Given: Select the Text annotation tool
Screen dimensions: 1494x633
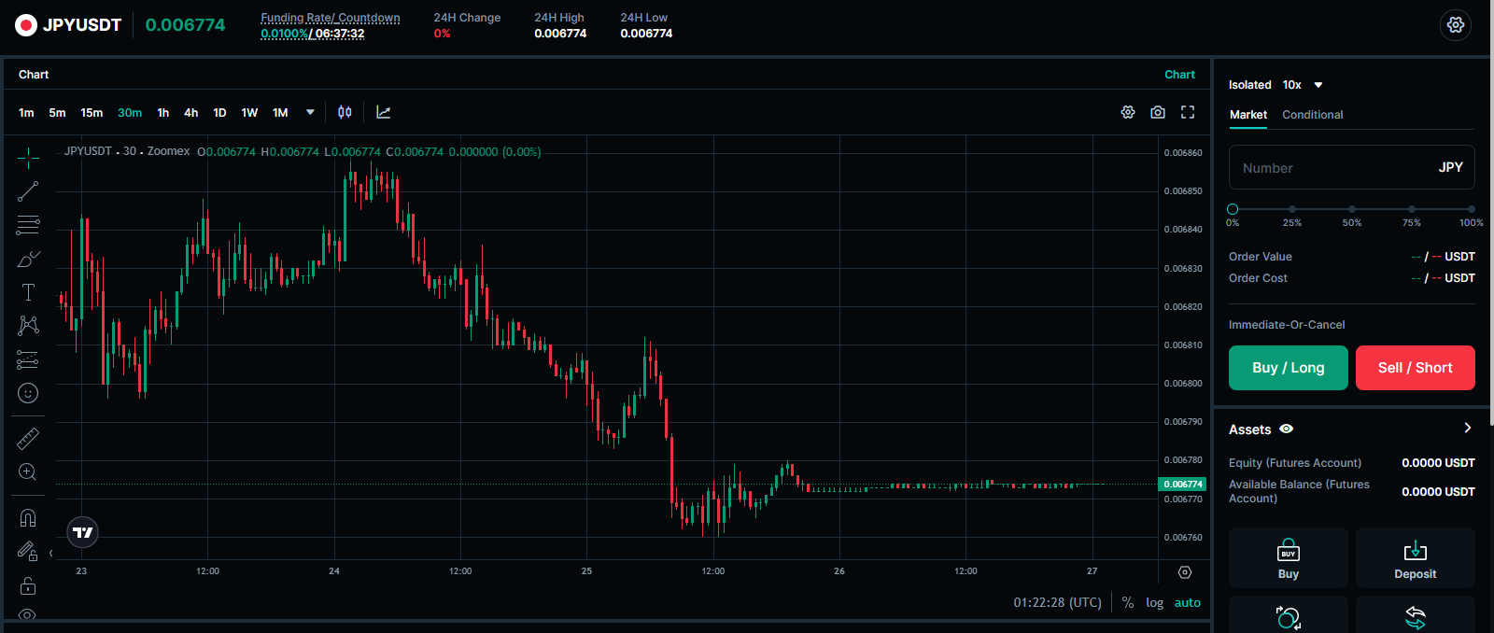Looking at the screenshot, I should tap(28, 292).
